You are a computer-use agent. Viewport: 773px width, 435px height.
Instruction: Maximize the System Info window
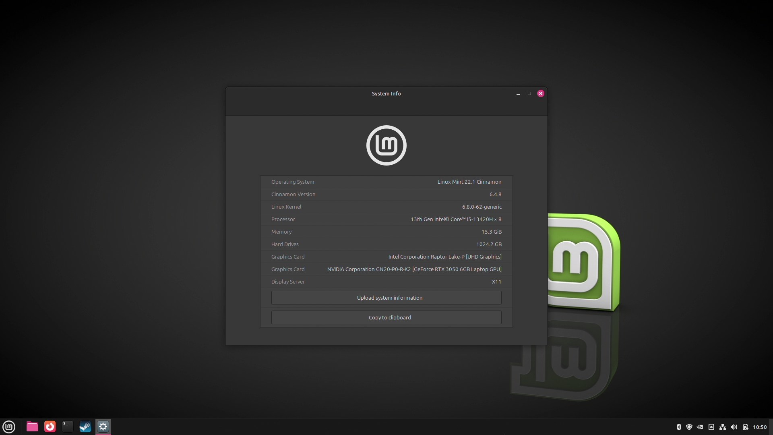tap(529, 93)
